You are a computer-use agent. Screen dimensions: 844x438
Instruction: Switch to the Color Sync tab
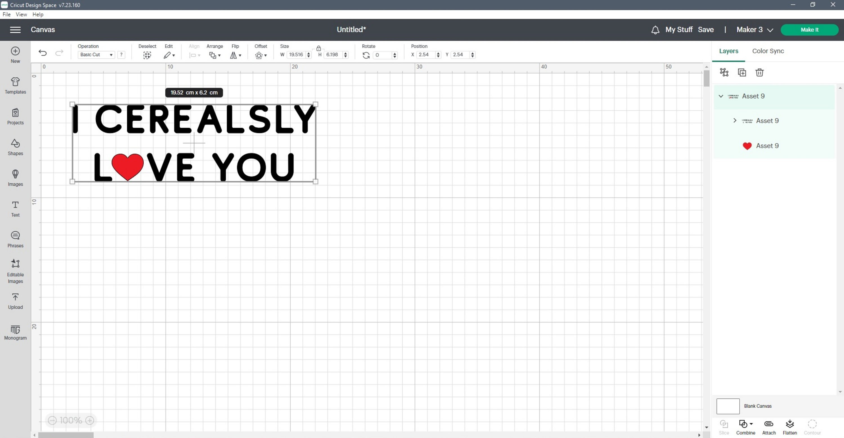(768, 51)
